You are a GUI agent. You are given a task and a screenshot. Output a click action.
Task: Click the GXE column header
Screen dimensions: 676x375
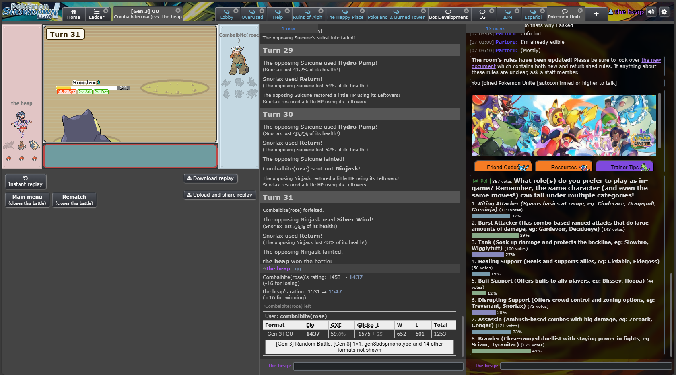click(x=336, y=325)
